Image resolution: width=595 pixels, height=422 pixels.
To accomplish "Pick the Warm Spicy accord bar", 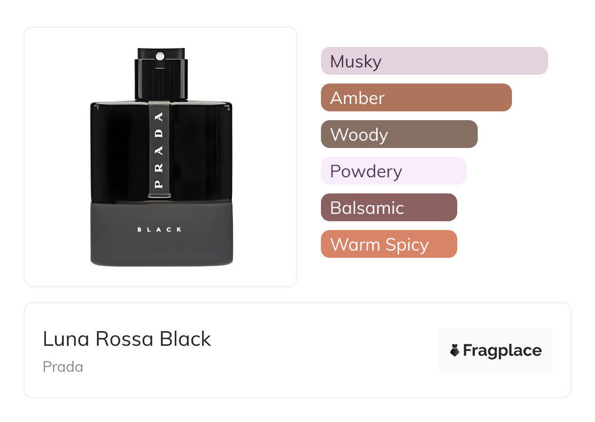I will point(389,244).
